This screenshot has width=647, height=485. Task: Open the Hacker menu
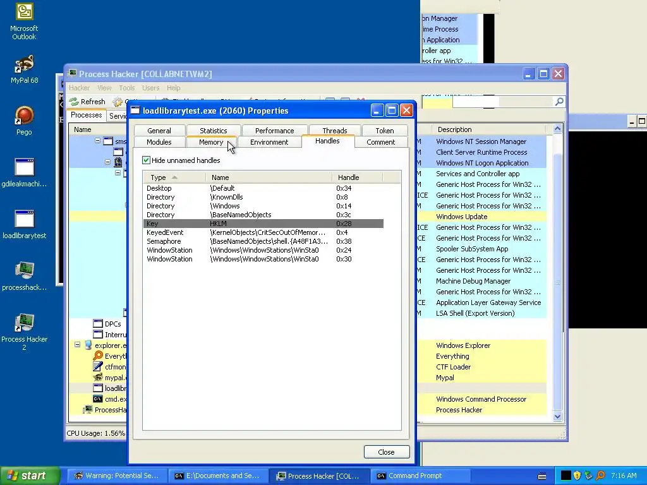(x=79, y=87)
